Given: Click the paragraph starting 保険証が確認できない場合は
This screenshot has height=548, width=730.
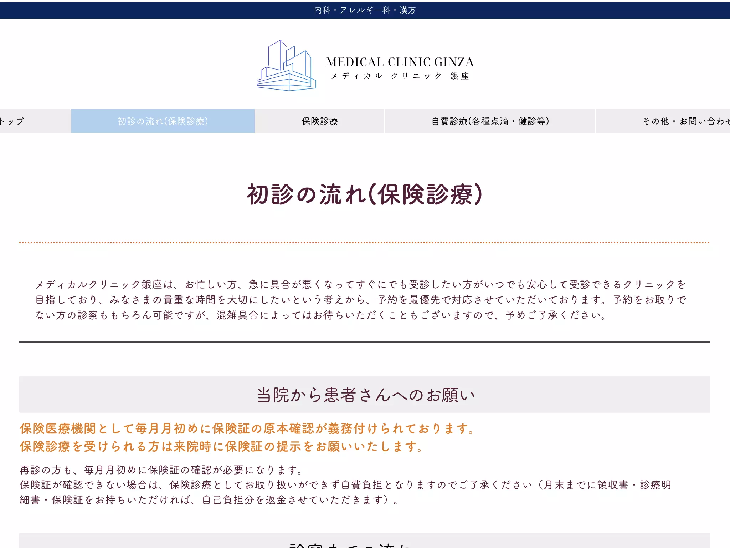Looking at the screenshot, I should coord(346,492).
